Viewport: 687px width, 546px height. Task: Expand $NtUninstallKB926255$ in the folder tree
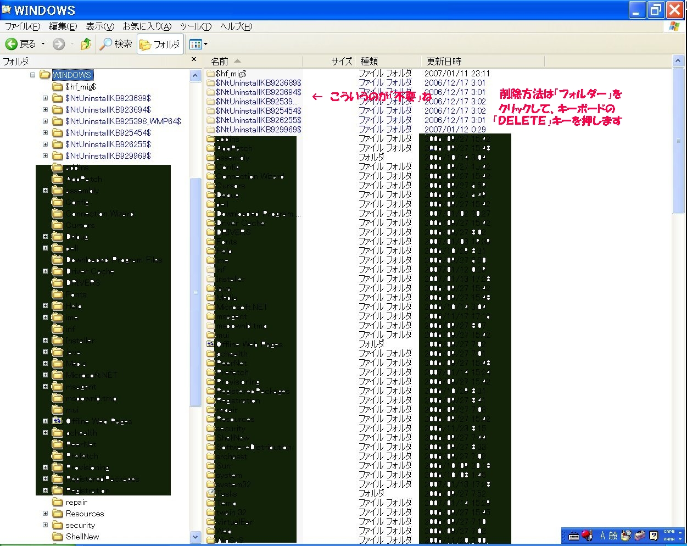click(45, 144)
